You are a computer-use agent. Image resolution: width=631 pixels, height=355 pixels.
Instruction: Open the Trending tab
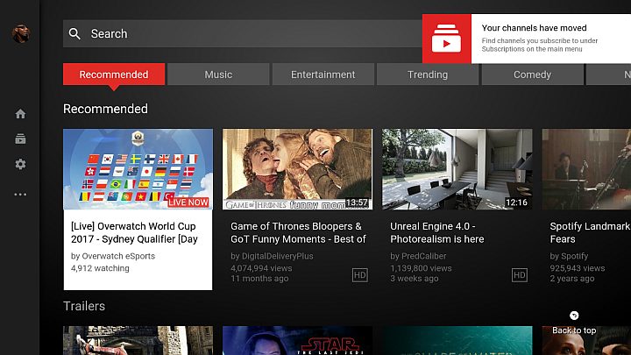(428, 75)
